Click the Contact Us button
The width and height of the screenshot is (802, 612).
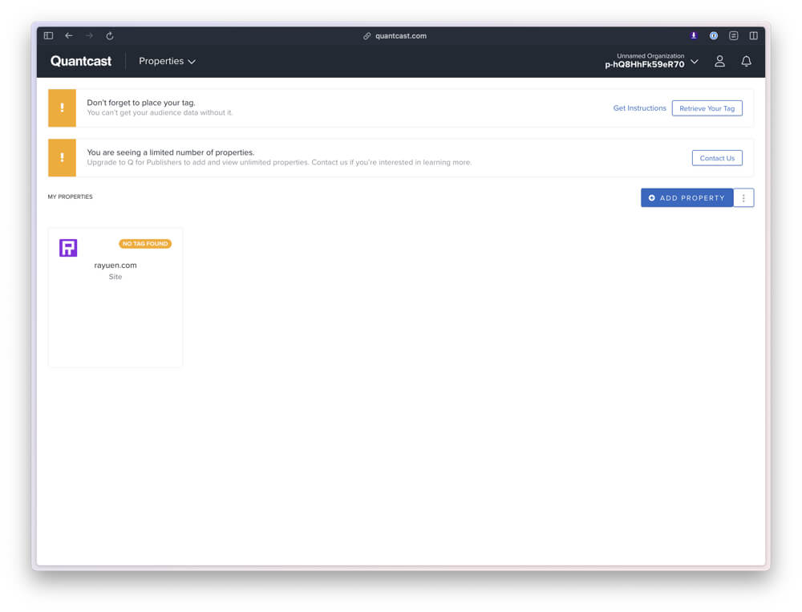pos(717,158)
